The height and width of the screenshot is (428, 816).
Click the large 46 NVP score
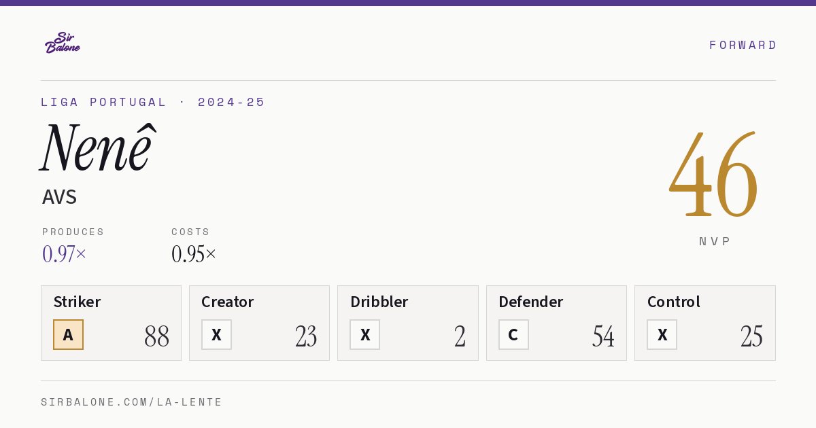713,175
